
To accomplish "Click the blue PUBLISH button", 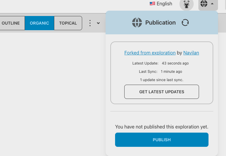I will (x=162, y=140).
